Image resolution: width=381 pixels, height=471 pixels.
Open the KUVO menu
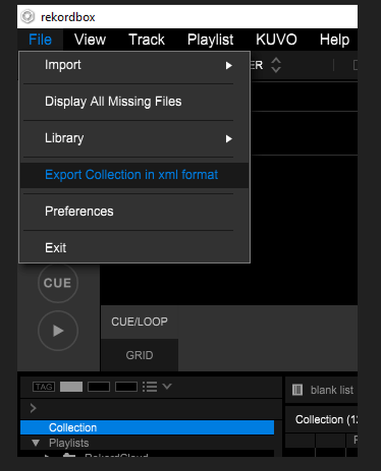pyautogui.click(x=276, y=40)
